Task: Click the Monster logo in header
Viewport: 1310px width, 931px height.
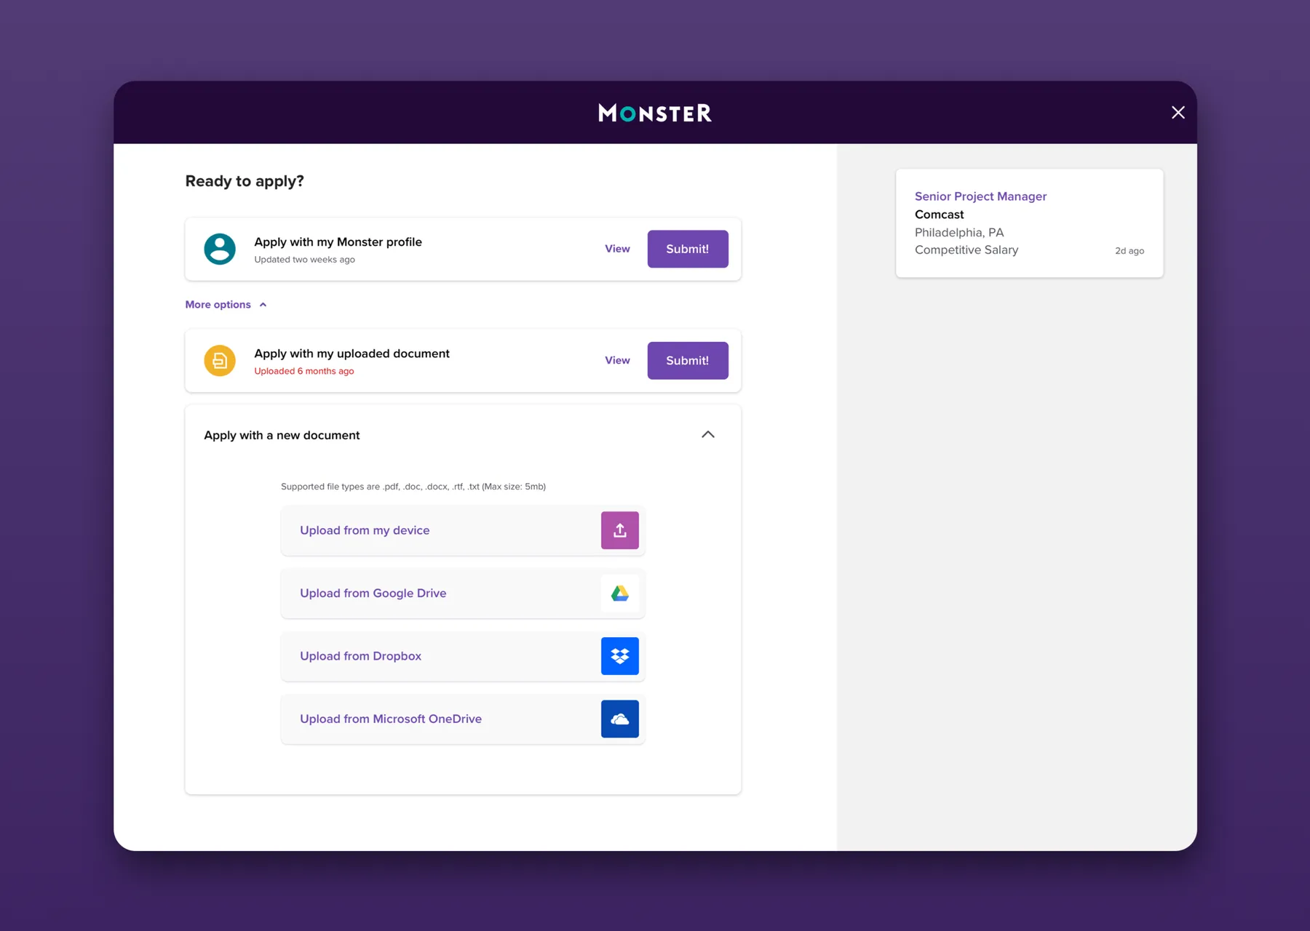Action: [x=655, y=113]
